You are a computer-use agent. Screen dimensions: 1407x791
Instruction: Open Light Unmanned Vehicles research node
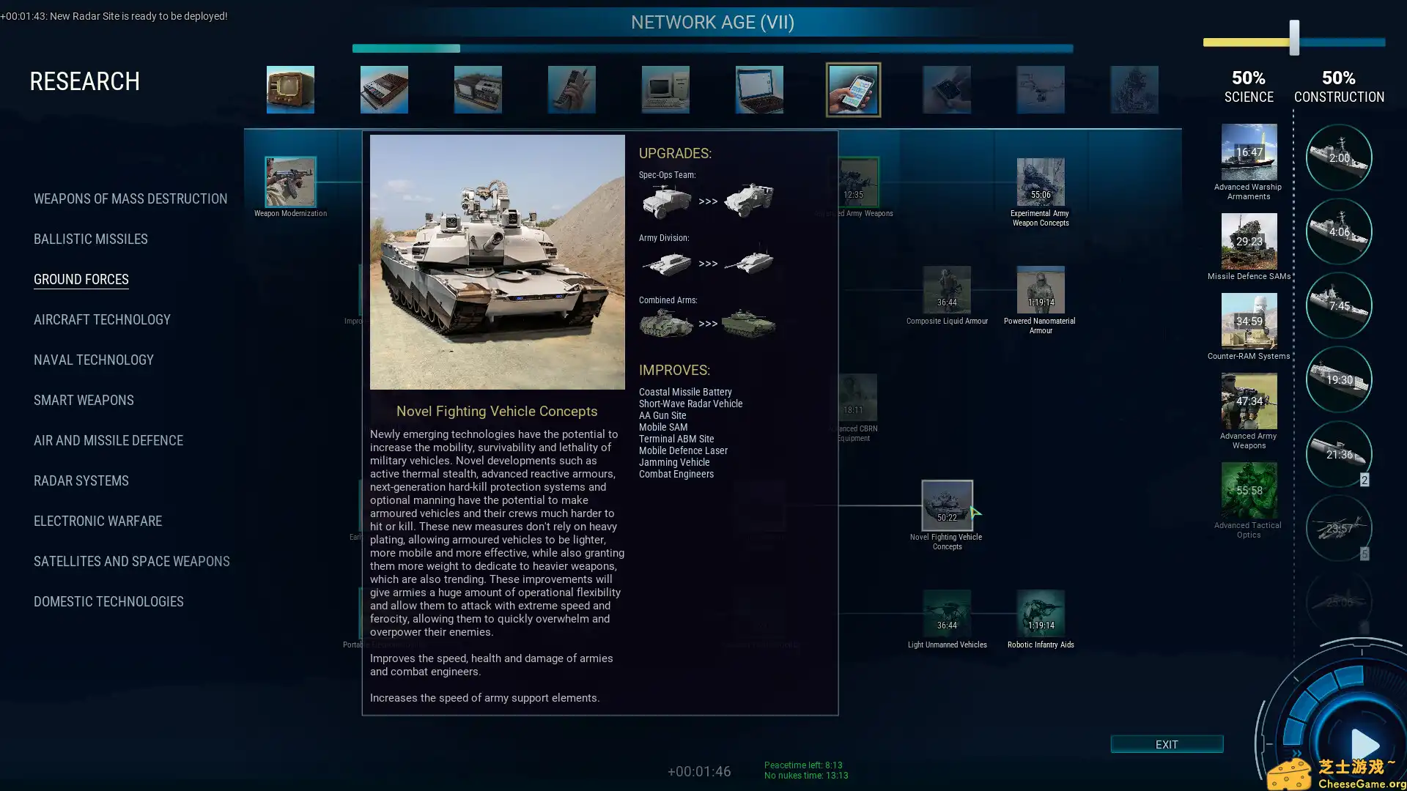(947, 614)
